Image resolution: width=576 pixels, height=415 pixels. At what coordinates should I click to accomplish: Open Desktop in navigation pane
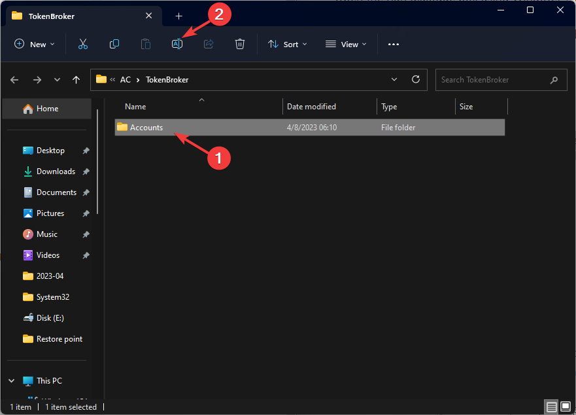click(x=50, y=151)
